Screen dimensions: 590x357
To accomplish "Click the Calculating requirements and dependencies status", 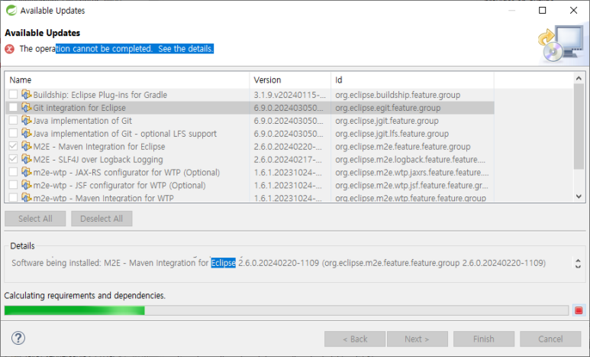I will (85, 295).
